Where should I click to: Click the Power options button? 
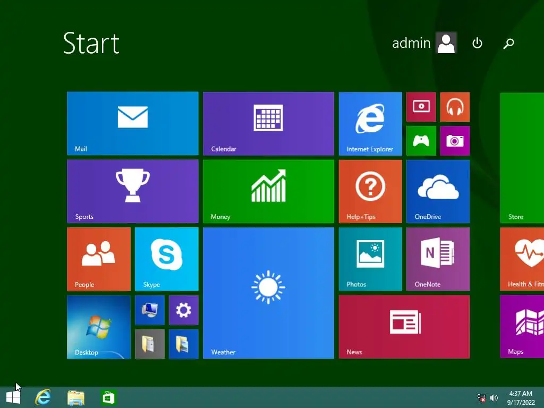[x=478, y=43]
